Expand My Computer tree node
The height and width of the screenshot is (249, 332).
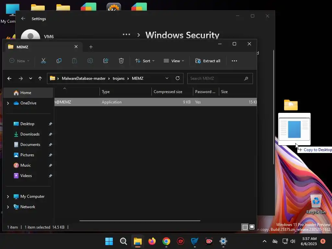tap(8, 196)
